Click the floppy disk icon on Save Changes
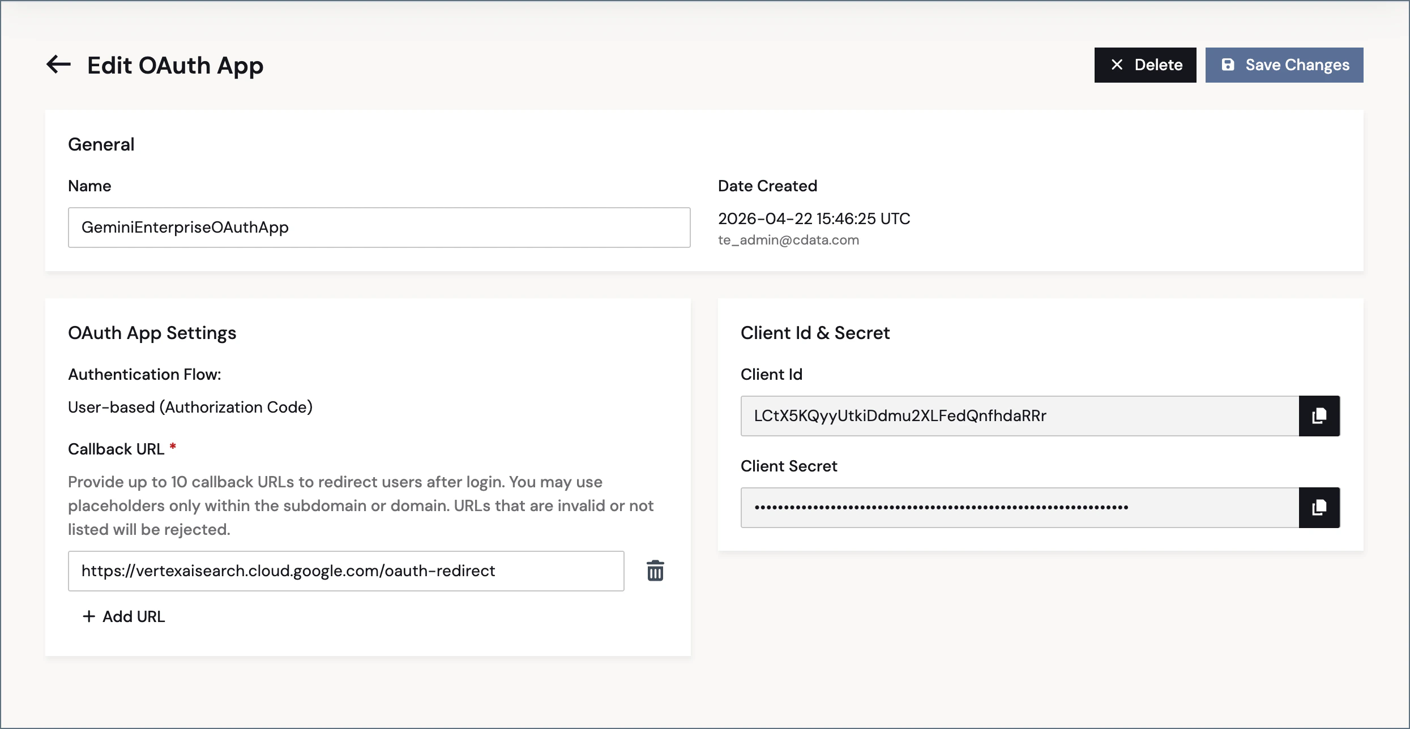Image resolution: width=1410 pixels, height=729 pixels. (x=1228, y=65)
